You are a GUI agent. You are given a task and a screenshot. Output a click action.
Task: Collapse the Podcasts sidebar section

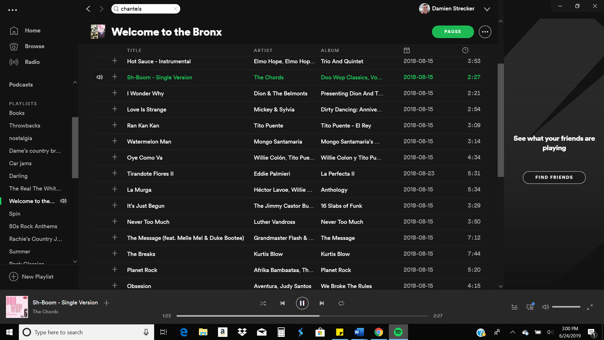point(75,82)
